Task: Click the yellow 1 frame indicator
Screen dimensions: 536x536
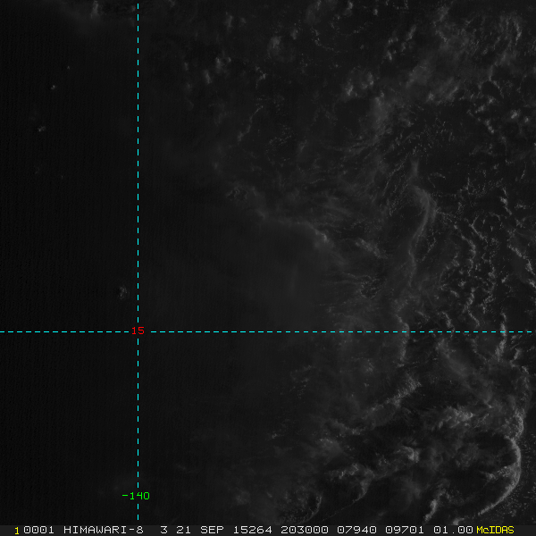Action: click(17, 531)
